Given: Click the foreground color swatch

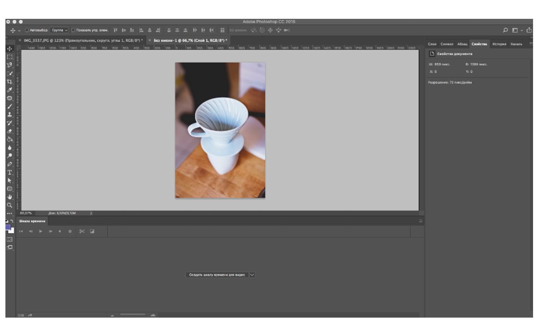Looking at the screenshot, I should coord(8,227).
